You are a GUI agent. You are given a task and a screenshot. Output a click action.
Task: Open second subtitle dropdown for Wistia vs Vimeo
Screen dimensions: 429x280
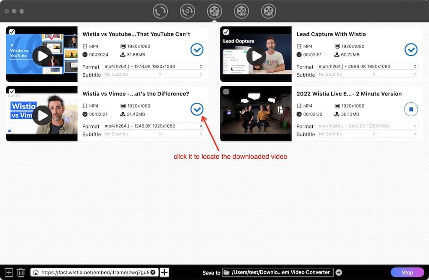[x=184, y=134]
